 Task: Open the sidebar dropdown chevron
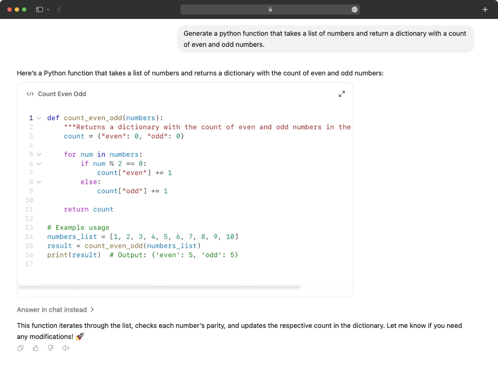(47, 9)
